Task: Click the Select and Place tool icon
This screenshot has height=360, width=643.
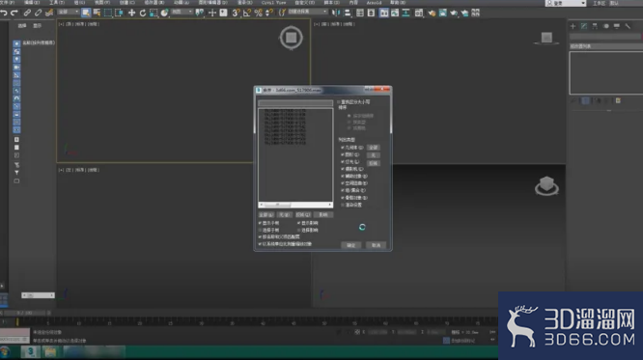Action: (x=164, y=14)
